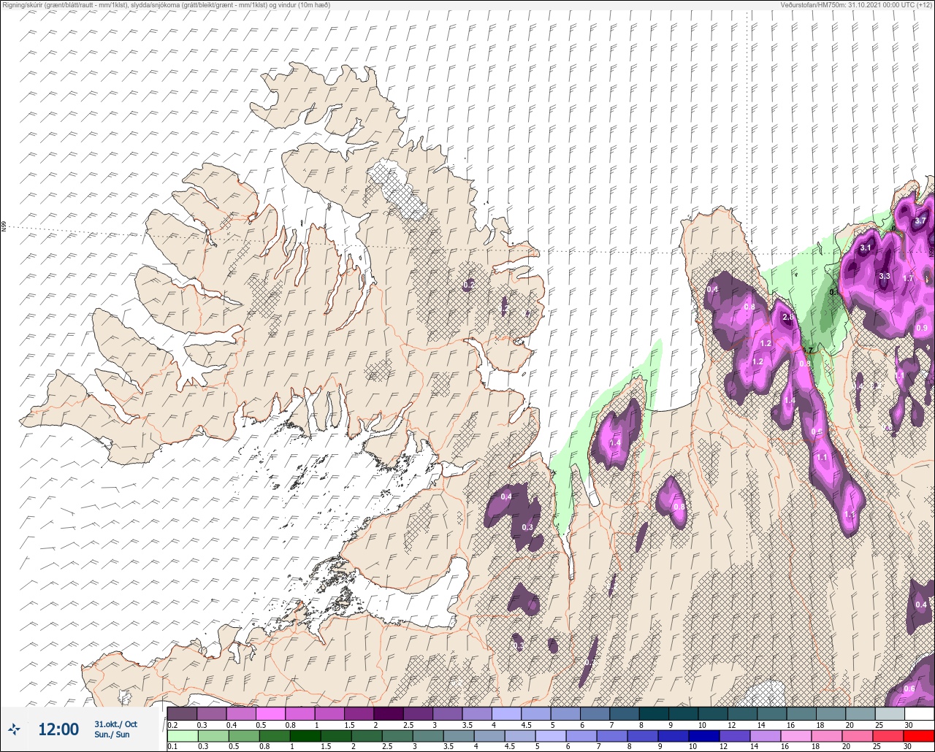Click the 0.9 precipitation value on the map
Viewport: 935px width, 752px height.
coord(922,329)
